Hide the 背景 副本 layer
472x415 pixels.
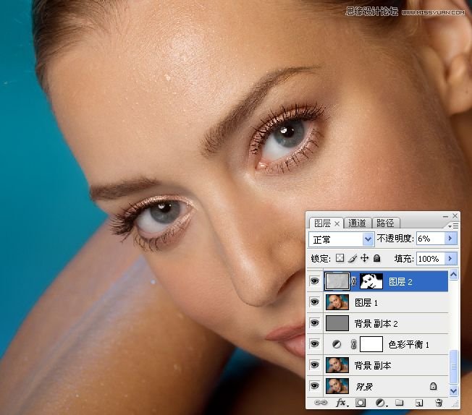(315, 365)
